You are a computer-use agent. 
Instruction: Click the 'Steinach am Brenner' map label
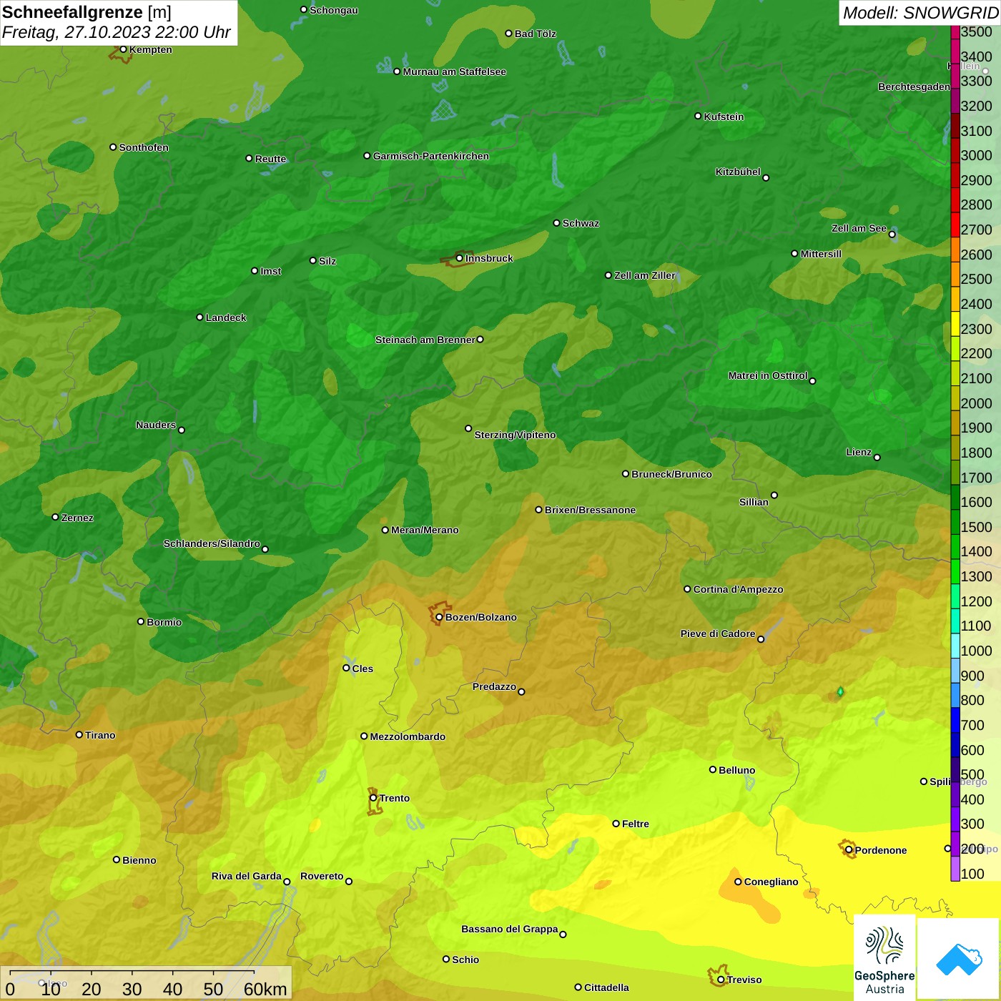[x=425, y=340]
